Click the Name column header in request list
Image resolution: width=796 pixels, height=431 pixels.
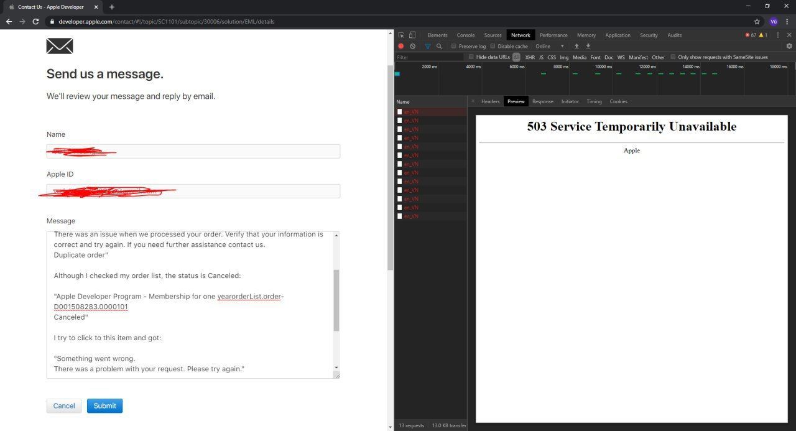(x=430, y=101)
